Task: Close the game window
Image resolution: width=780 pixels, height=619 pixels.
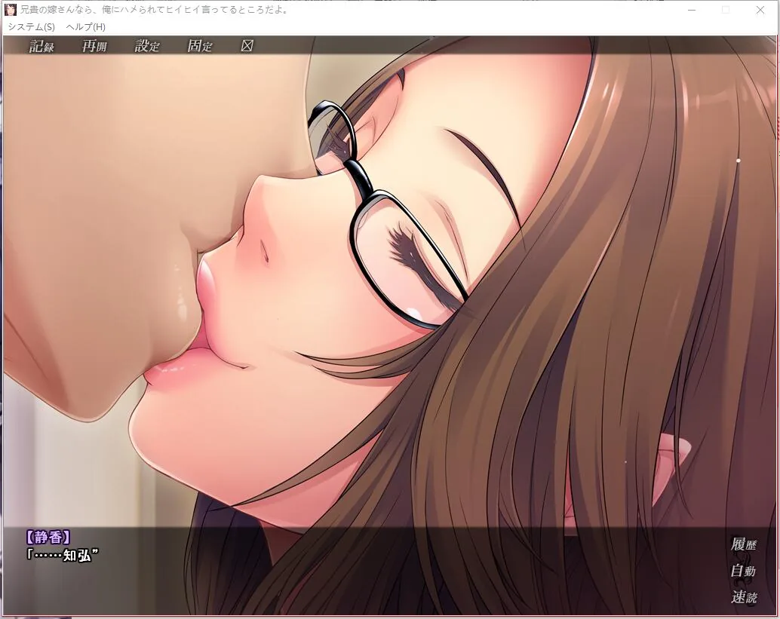Action: 760,10
